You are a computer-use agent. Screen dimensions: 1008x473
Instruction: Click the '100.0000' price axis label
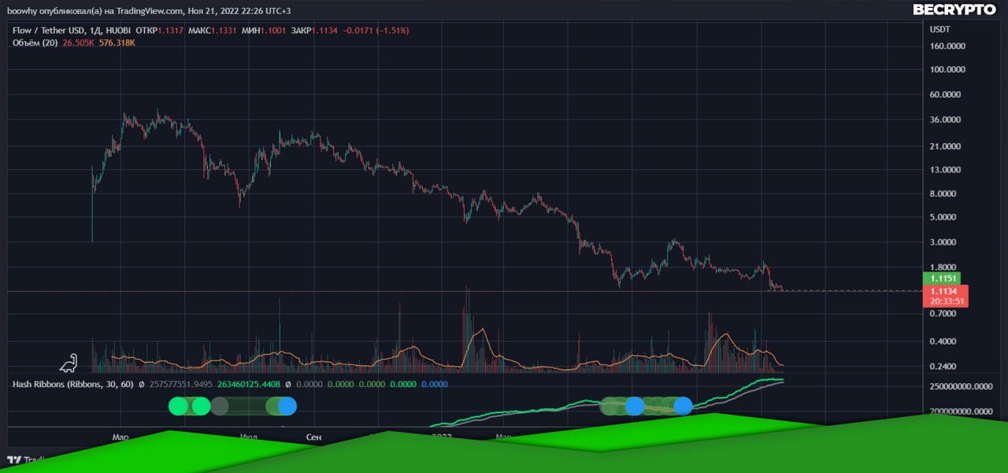(x=947, y=69)
